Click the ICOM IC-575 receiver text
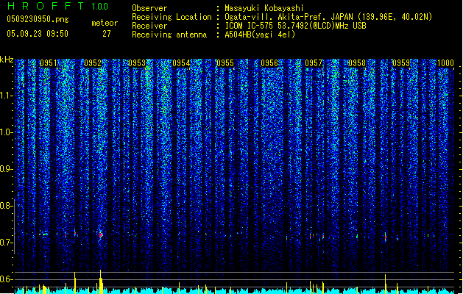This screenshot has width=463, height=294. click(x=295, y=26)
